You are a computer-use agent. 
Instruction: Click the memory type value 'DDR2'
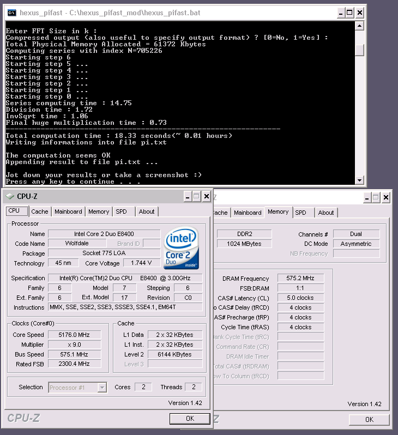coord(244,234)
